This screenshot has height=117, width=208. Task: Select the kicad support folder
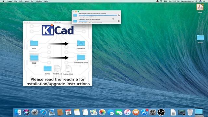(x=34, y=58)
